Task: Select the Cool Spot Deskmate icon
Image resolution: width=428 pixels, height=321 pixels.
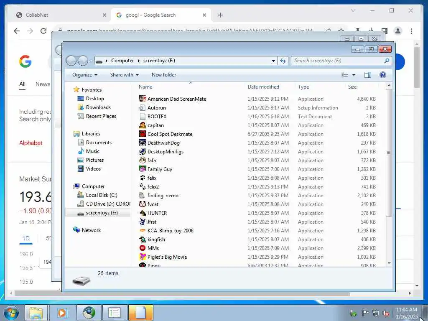Action: [x=142, y=134]
